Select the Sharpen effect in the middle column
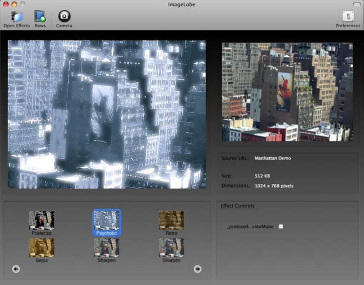This screenshot has height=285, width=364. pos(107,248)
